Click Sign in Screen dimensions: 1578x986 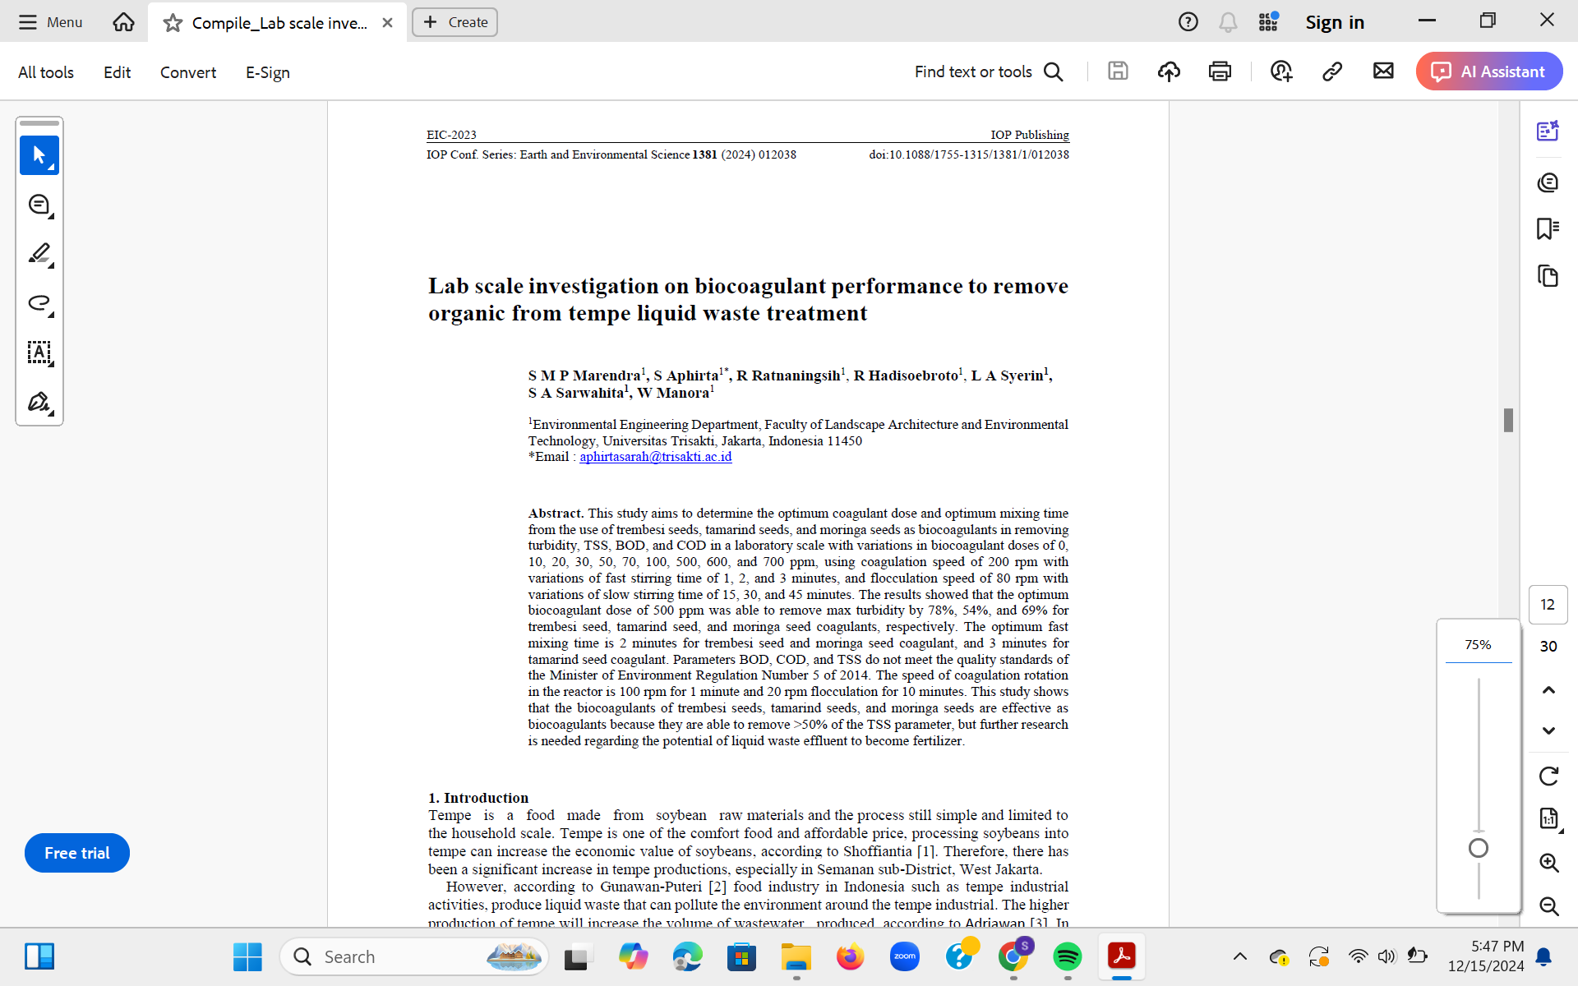(1335, 22)
